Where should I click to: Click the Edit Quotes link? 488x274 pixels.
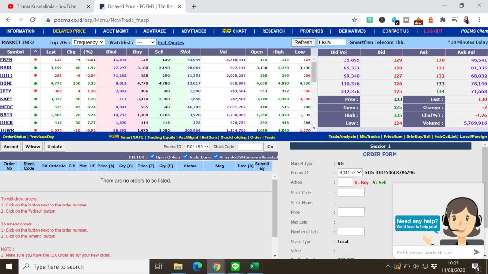pyautogui.click(x=171, y=42)
